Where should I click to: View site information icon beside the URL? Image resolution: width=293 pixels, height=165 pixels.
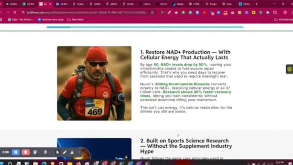[x=23, y=12]
